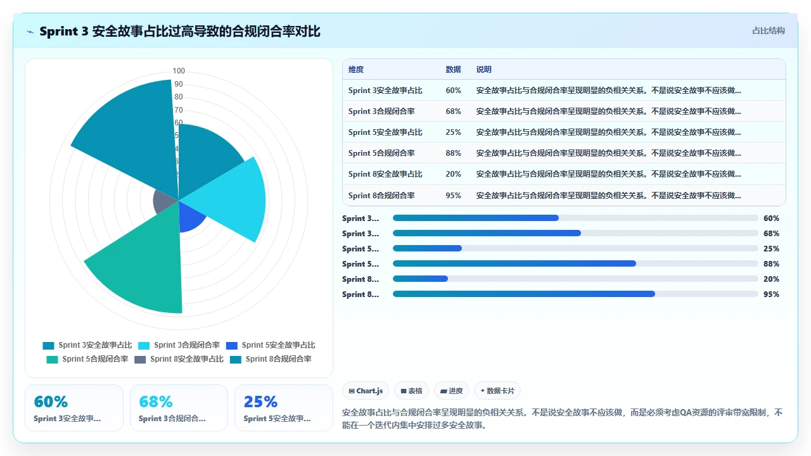
Task: Select table row Sprint 3合规闭合率
Action: (564, 111)
